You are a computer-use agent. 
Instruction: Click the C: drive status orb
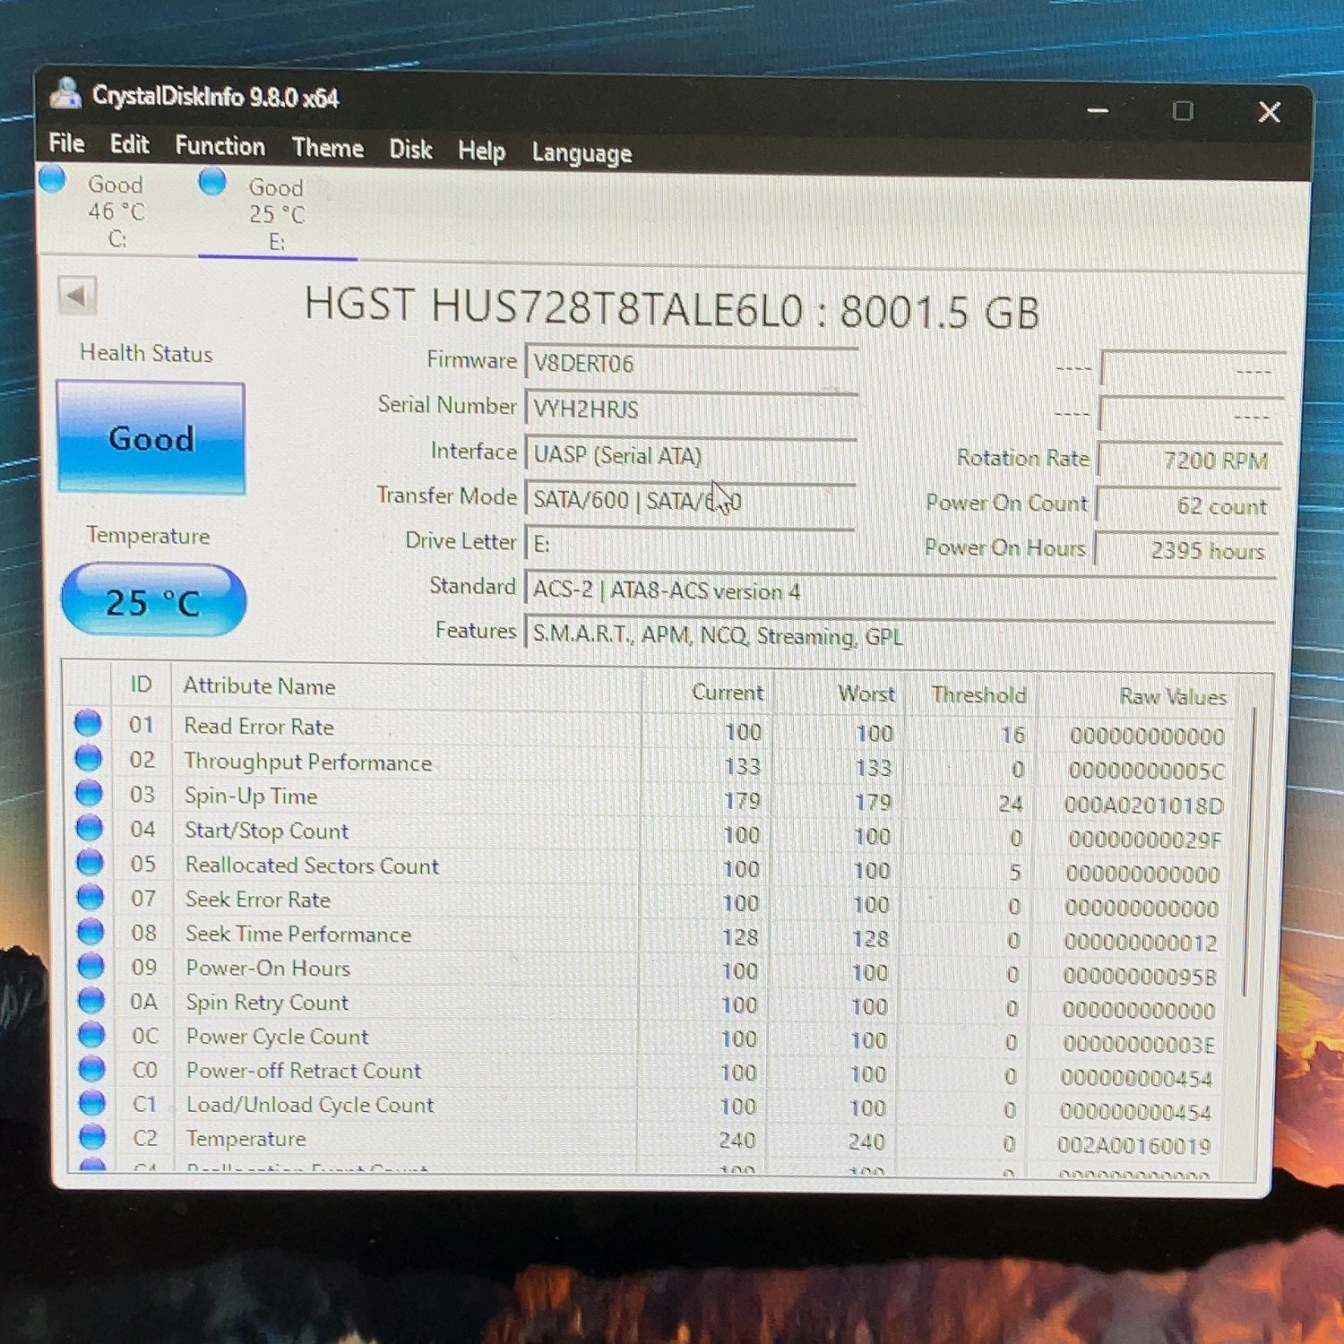[x=53, y=179]
